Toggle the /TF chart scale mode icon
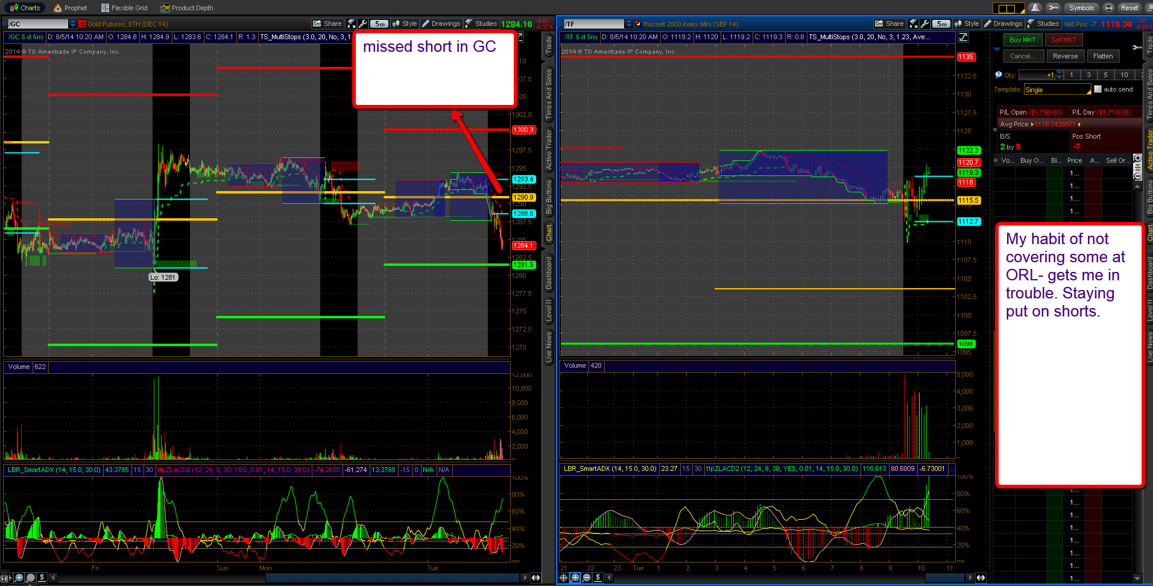1153x586 pixels. [963, 37]
